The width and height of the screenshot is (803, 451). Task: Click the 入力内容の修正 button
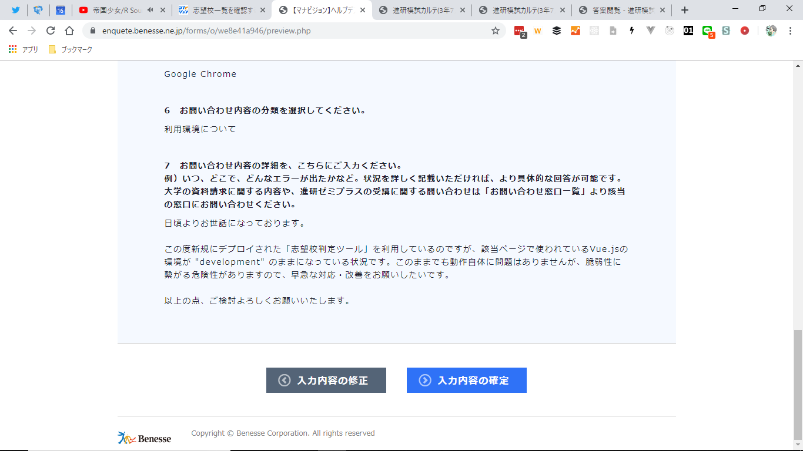[x=326, y=381]
